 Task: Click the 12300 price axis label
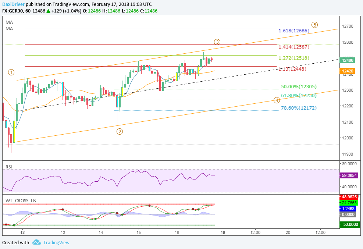point(348,90)
